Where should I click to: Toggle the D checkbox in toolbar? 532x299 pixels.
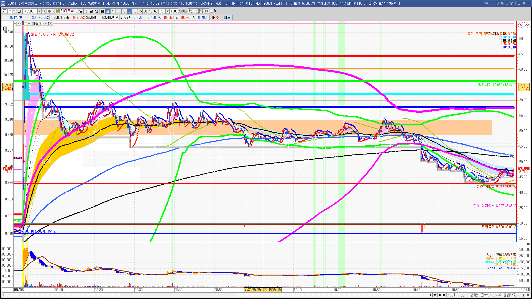[x=211, y=11]
